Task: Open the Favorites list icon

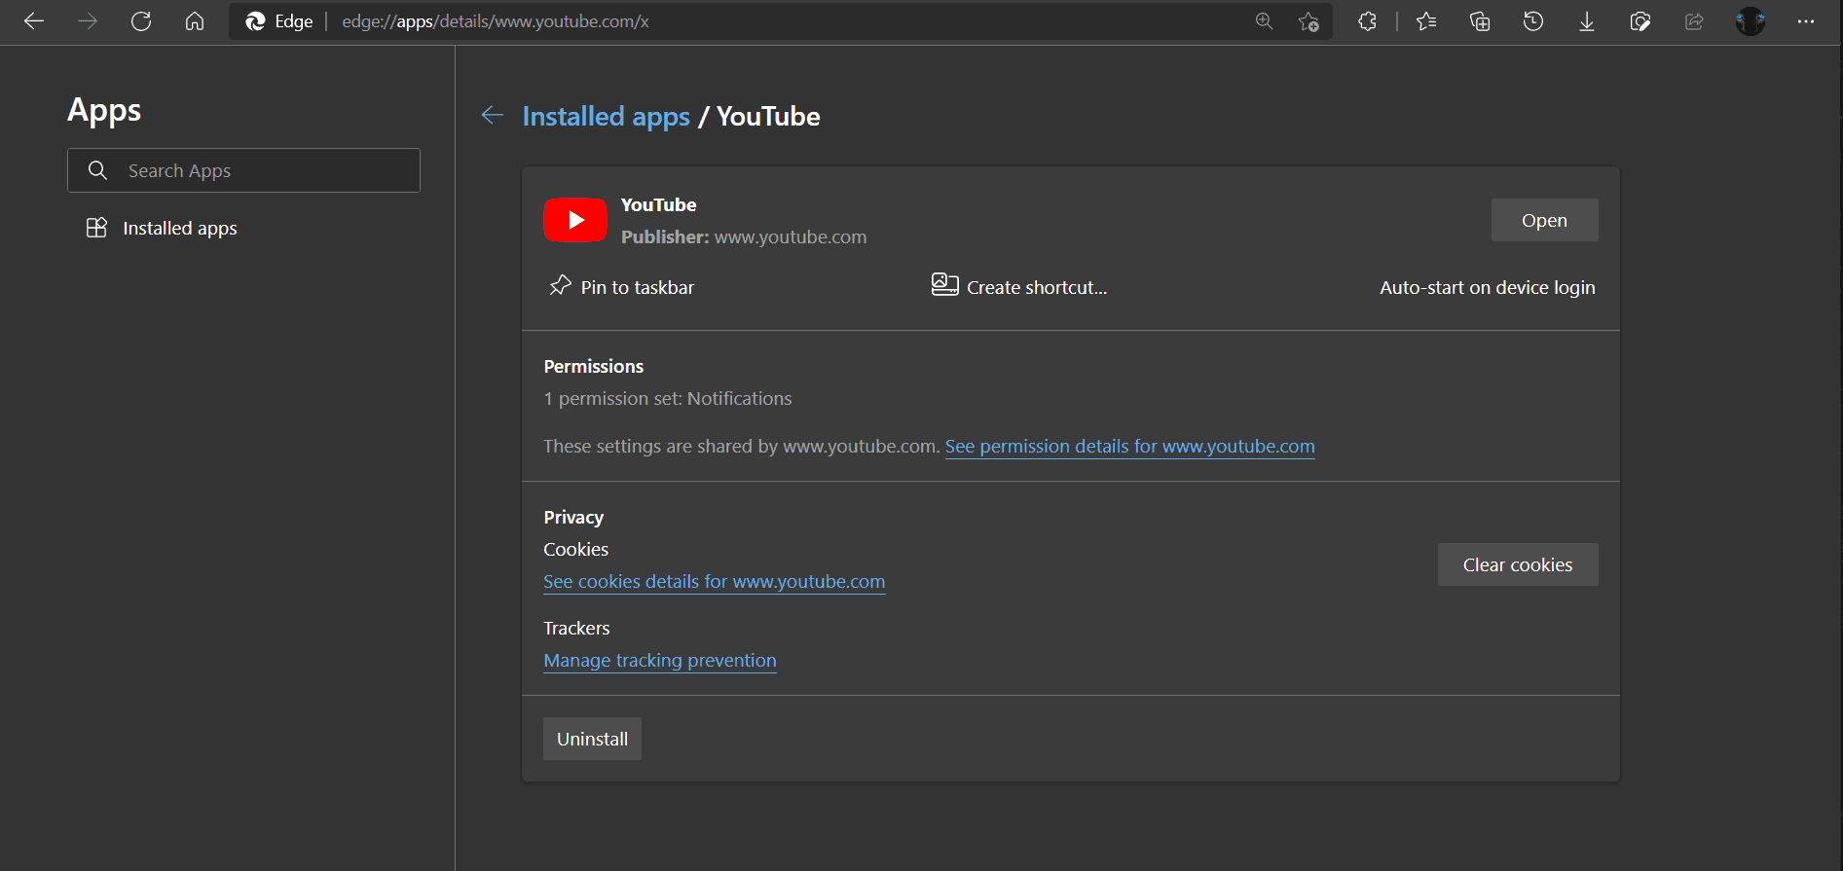Action: tap(1426, 21)
